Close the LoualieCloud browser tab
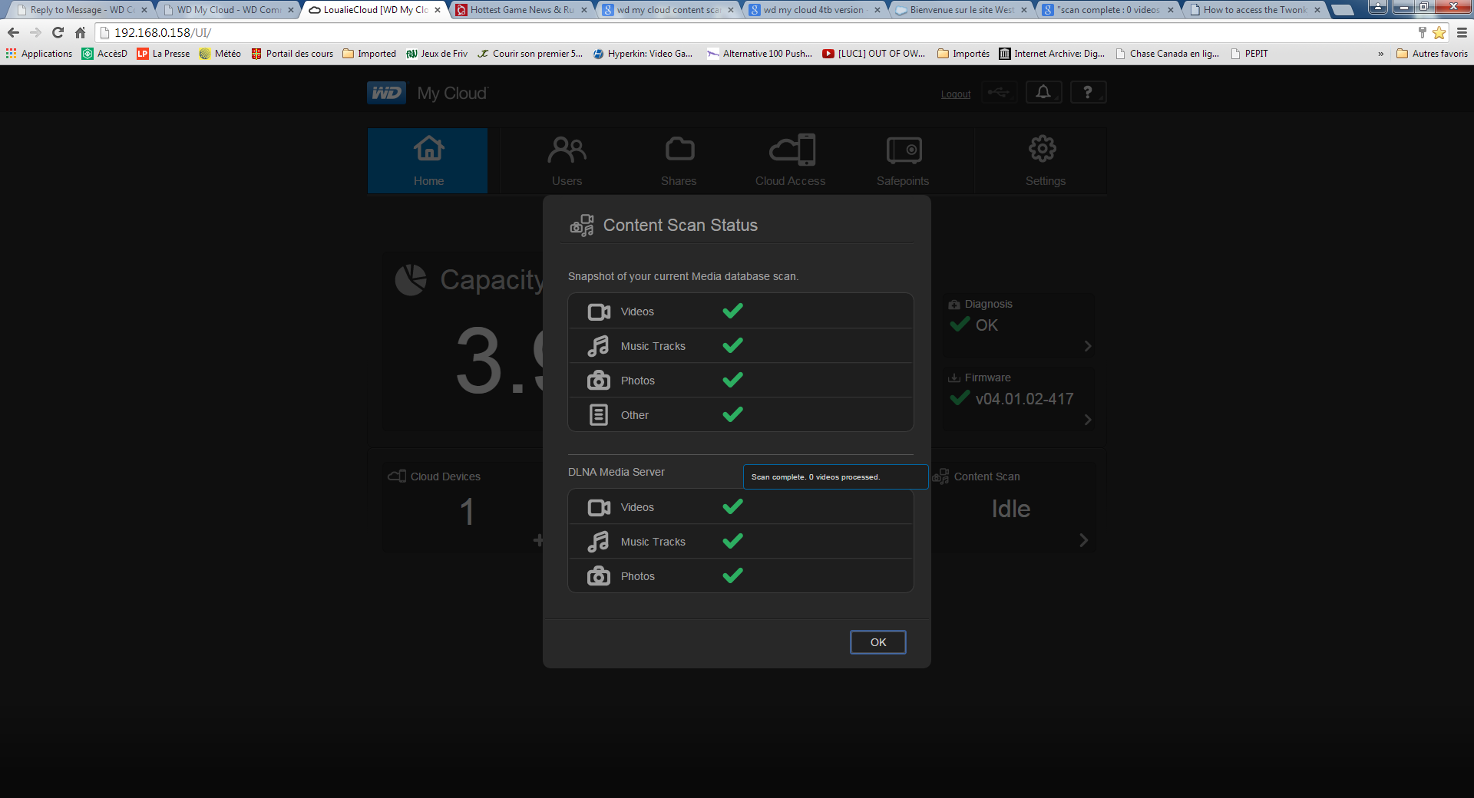This screenshot has height=798, width=1474. 438,10
